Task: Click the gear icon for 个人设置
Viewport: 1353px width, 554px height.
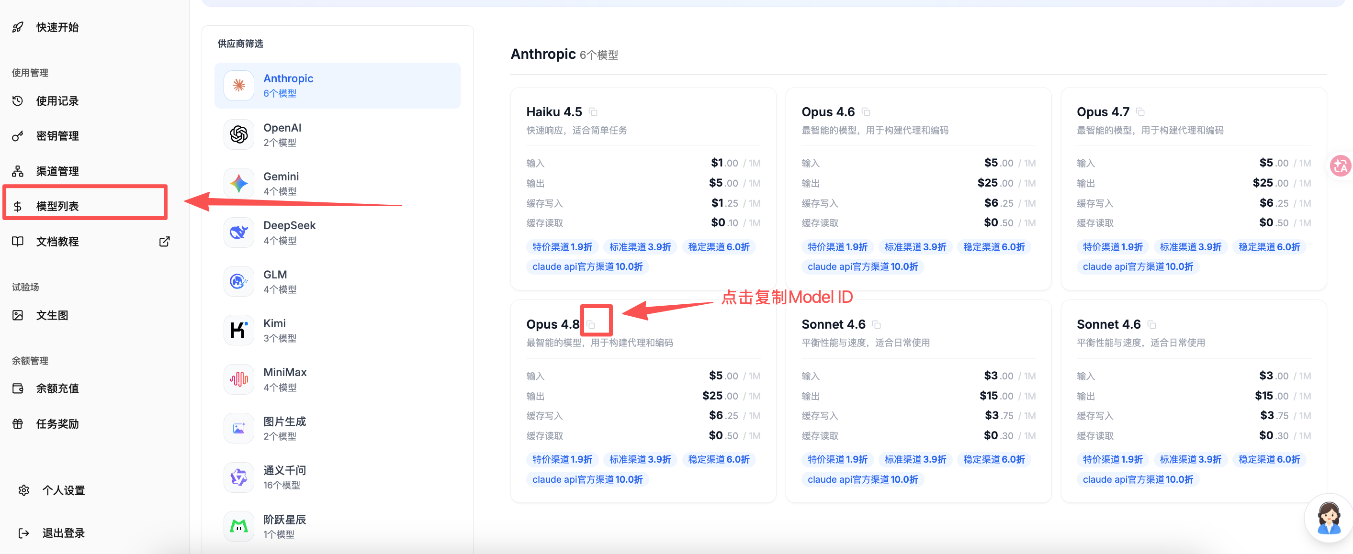Action: pos(23,490)
